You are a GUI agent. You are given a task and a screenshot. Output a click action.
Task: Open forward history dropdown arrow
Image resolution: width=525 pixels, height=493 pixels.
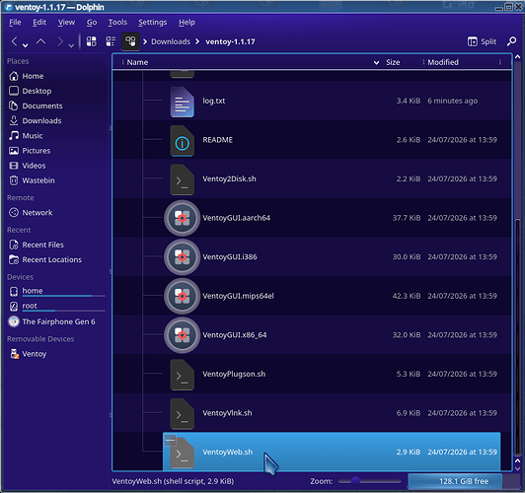coord(71,45)
